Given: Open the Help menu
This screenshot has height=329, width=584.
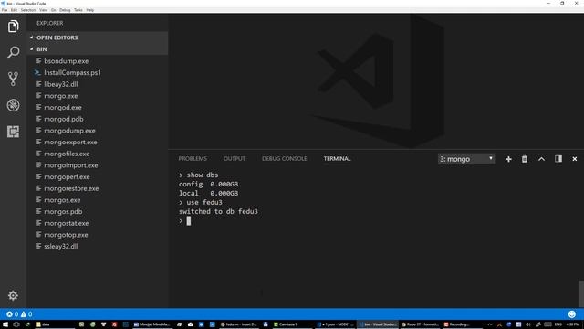Looking at the screenshot, I should point(90,10).
